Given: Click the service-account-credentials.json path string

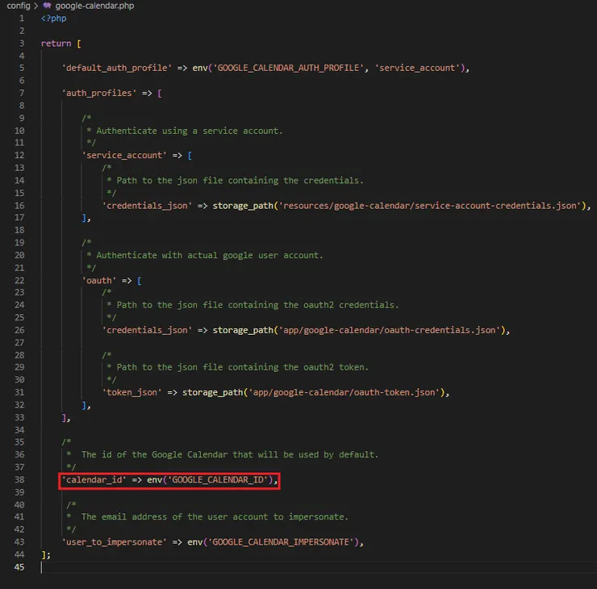Looking at the screenshot, I should pos(430,206).
